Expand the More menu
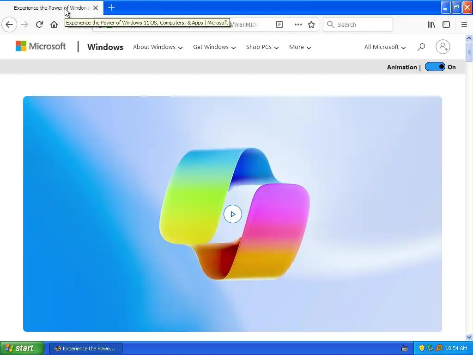473x355 pixels. (300, 47)
